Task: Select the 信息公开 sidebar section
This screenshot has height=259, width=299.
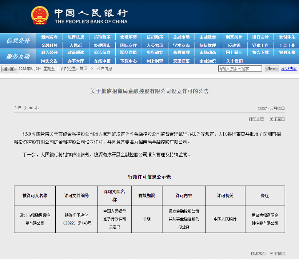Action: point(18,41)
